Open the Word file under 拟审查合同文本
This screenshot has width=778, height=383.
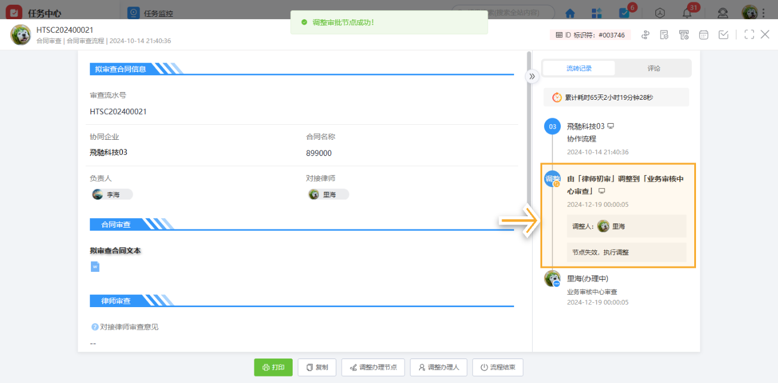click(95, 266)
